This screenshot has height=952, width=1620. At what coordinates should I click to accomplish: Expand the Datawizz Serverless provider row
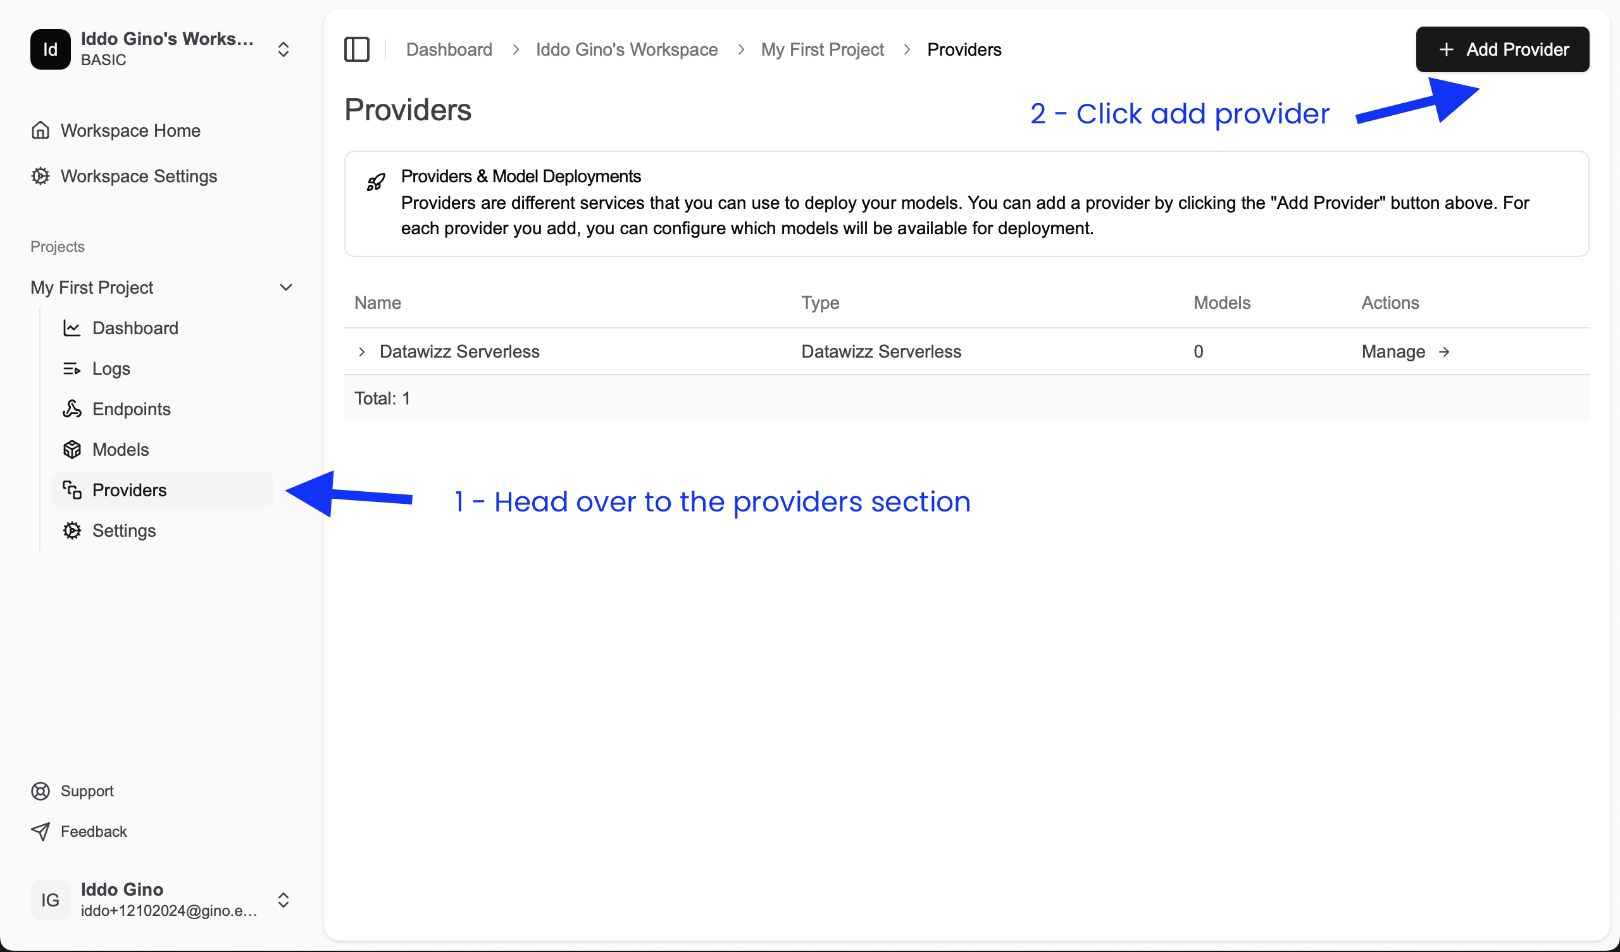click(361, 352)
